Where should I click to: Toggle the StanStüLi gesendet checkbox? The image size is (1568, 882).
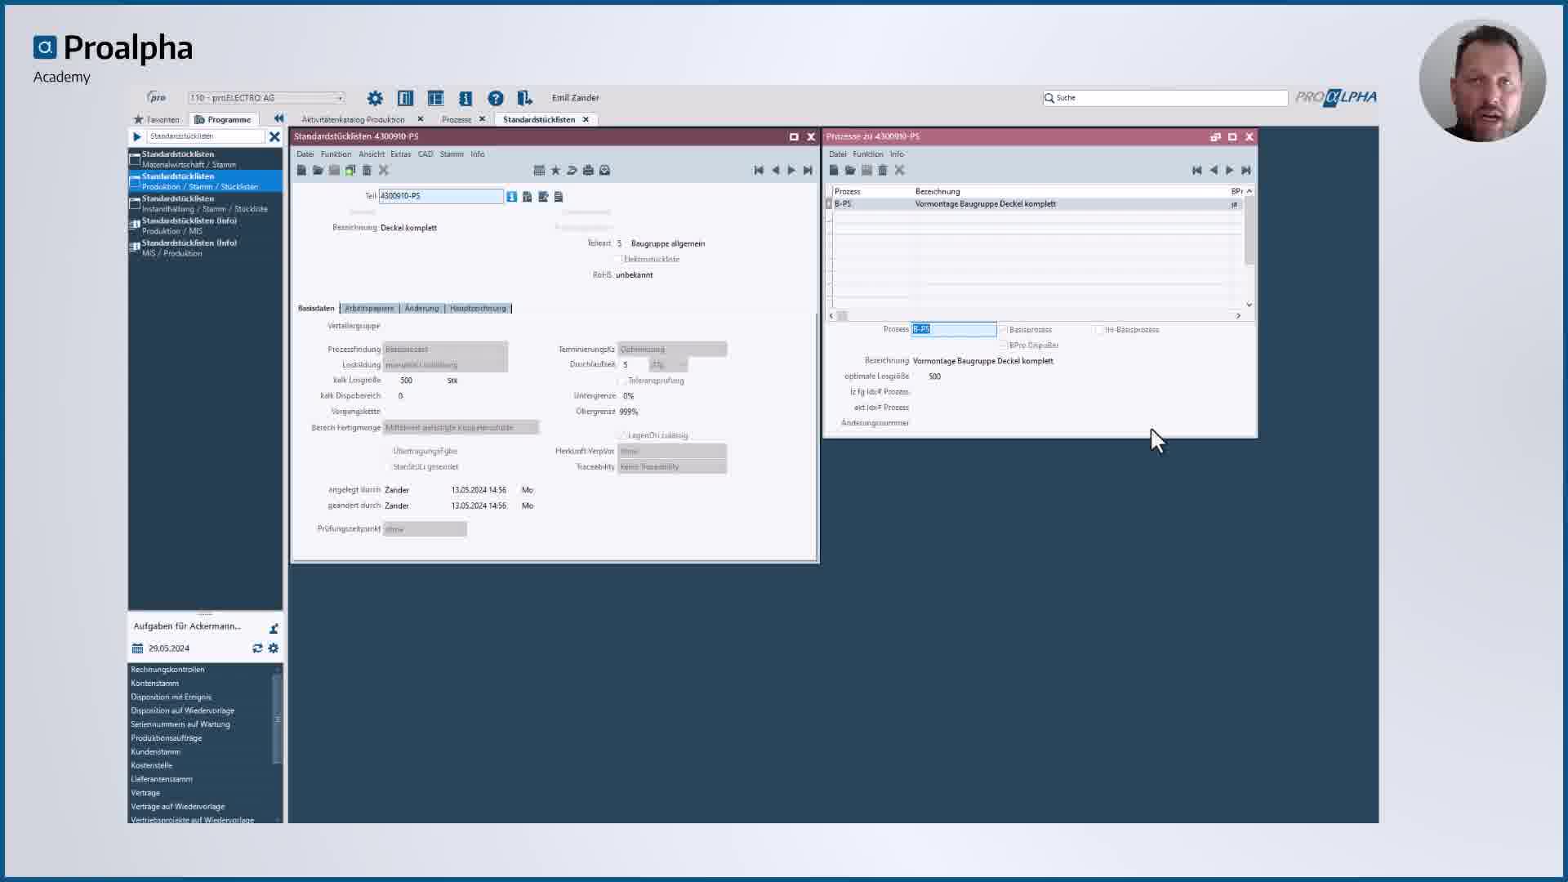[387, 467]
